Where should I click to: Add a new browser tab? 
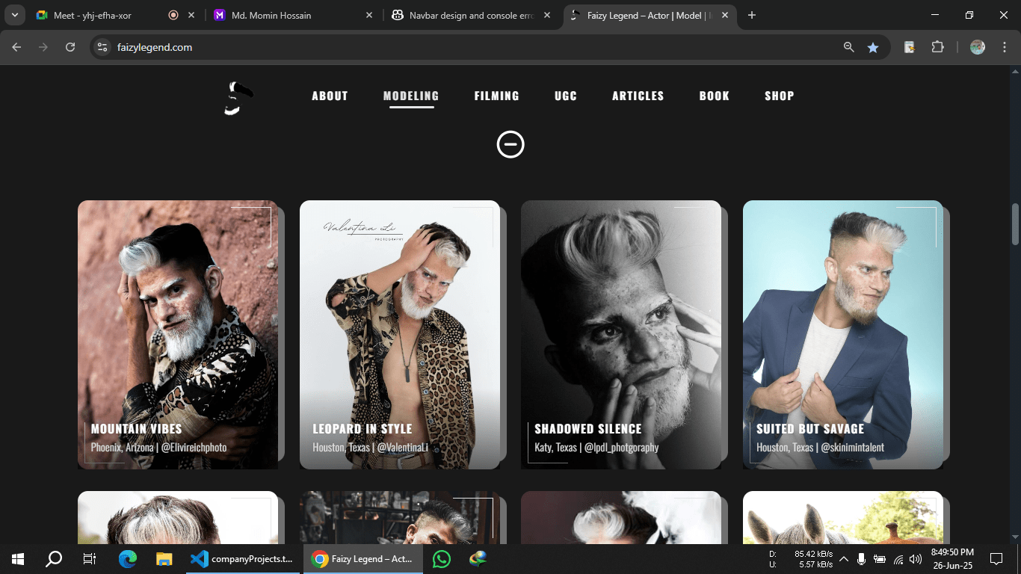click(x=752, y=15)
